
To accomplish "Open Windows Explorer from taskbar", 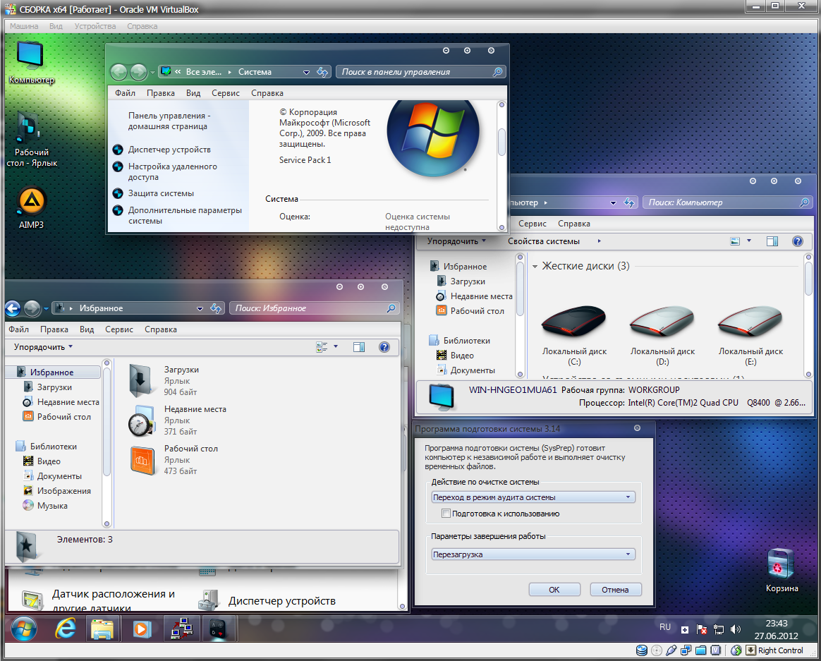I will tap(102, 629).
